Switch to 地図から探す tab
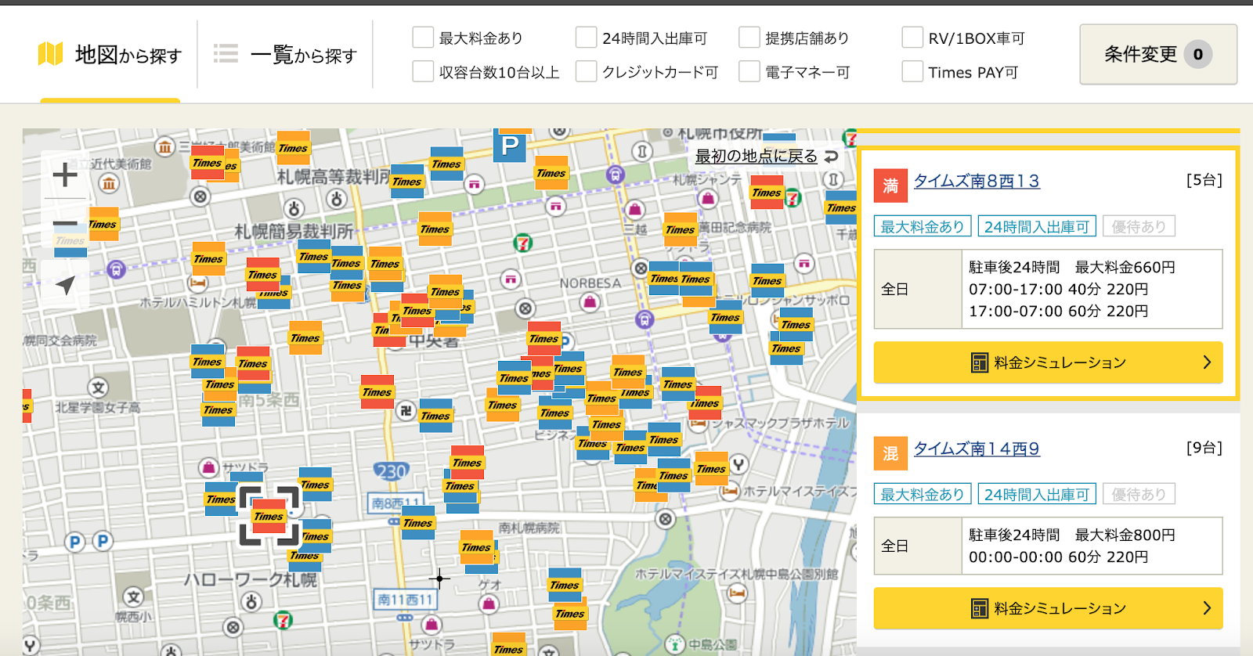1253x656 pixels. tap(110, 55)
